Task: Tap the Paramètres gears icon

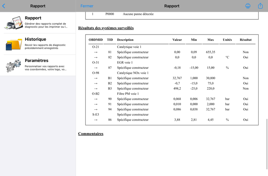Action: click(13, 65)
